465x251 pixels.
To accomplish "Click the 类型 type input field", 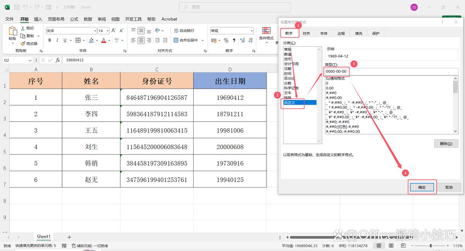I will point(392,71).
